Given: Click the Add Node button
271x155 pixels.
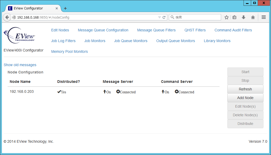Looking at the screenshot, I should click(245, 98).
